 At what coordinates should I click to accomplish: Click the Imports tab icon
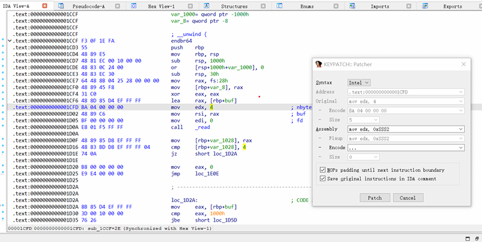coord(352,6)
